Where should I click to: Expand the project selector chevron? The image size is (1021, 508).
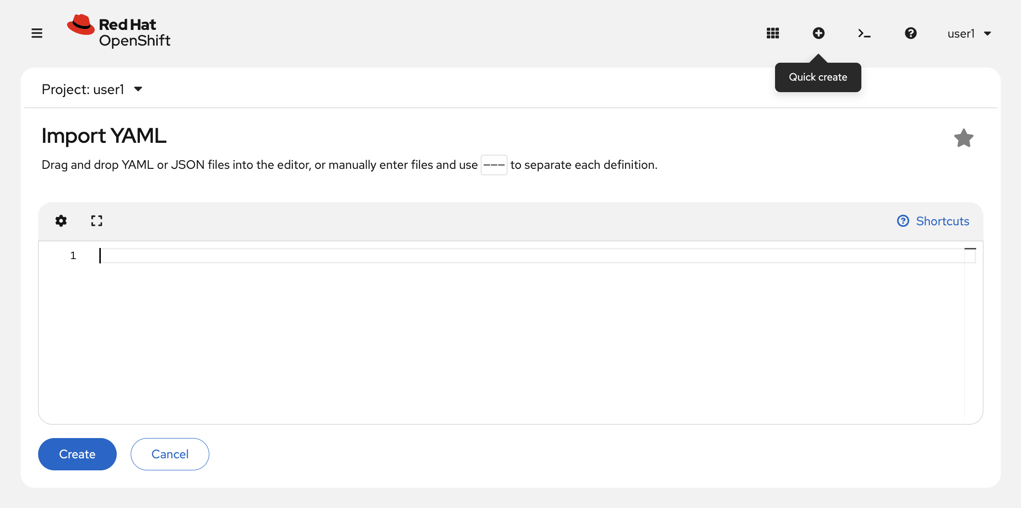point(138,89)
